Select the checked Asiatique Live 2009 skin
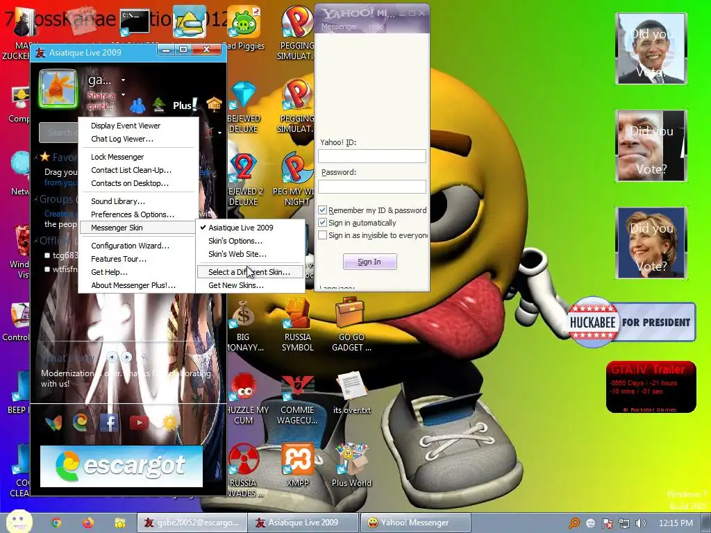This screenshot has height=533, width=711. tap(250, 228)
